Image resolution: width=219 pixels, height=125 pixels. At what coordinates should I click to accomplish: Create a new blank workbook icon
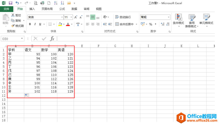coord(49,3)
